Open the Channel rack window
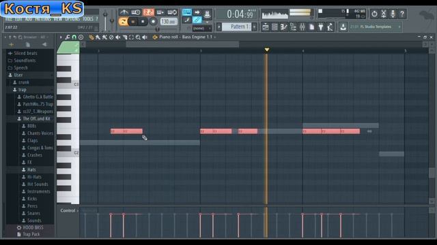 [x=274, y=27]
